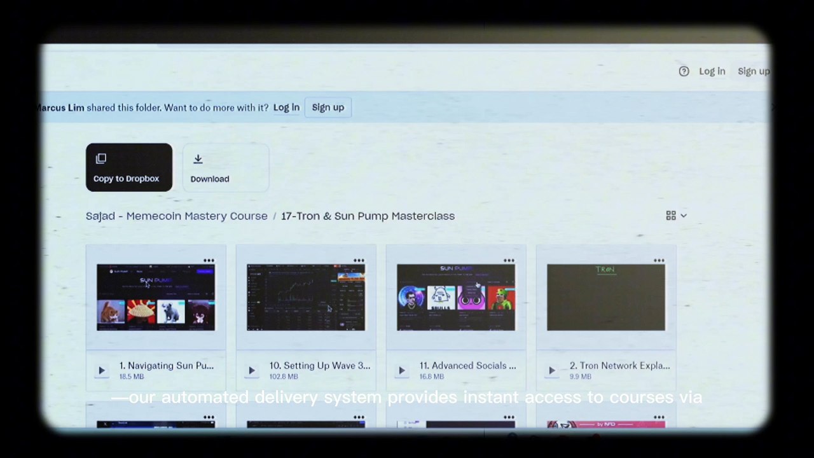814x458 pixels.
Task: Click the 16.8 MB file size text
Action: pos(432,377)
